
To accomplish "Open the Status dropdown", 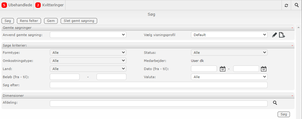I will (229, 52).
